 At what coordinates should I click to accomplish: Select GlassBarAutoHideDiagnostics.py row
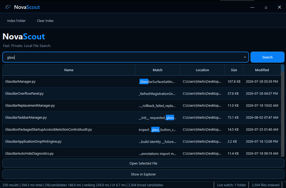click(x=142, y=153)
